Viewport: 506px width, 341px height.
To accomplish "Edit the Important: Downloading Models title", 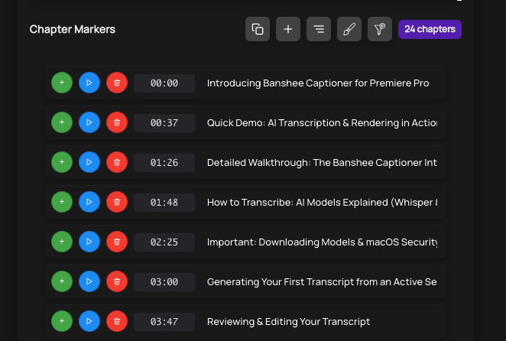I will coord(322,242).
